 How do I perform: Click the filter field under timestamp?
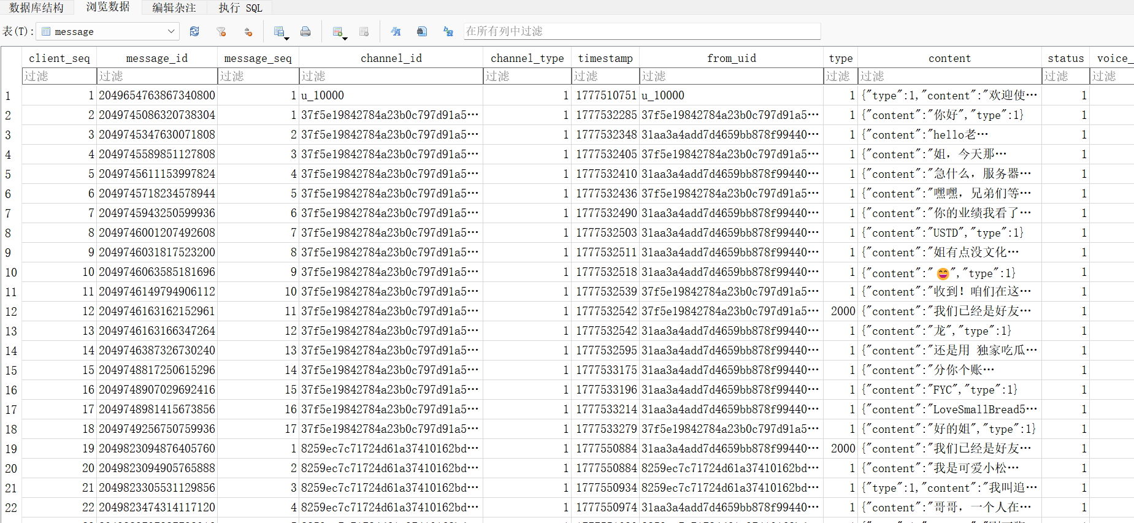(x=605, y=76)
